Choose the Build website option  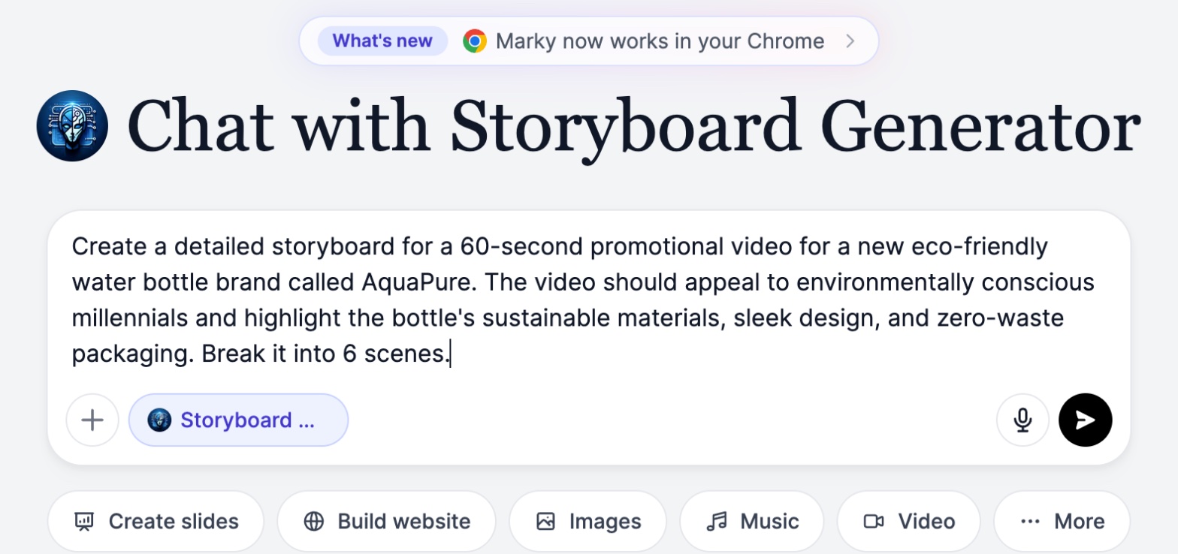[386, 521]
